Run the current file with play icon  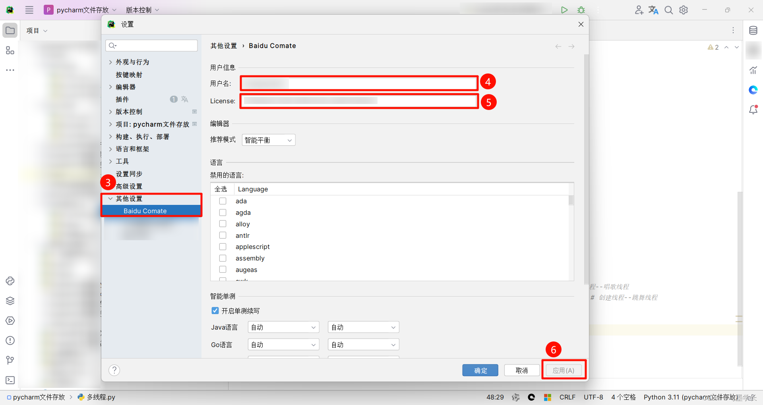(x=564, y=10)
